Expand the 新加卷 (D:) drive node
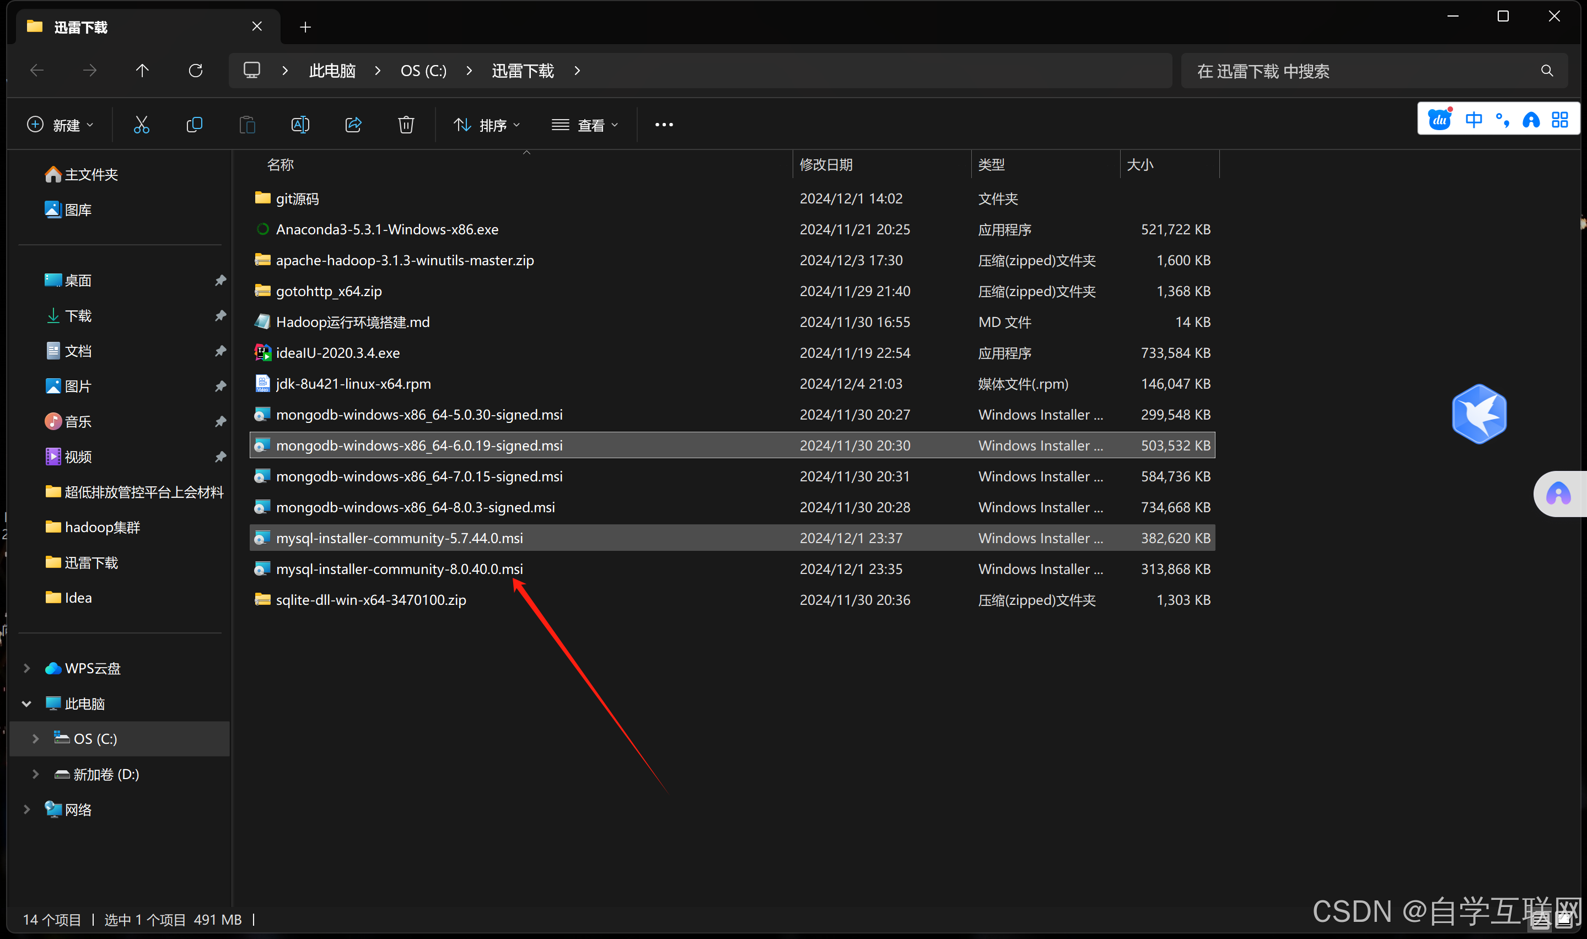Viewport: 1587px width, 939px height. tap(35, 774)
